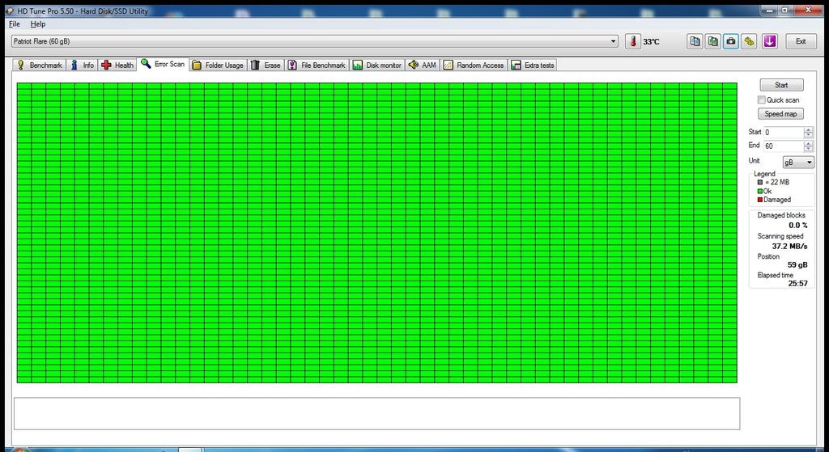The image size is (829, 452).
Task: Click the thermometer temperature icon
Action: click(633, 41)
